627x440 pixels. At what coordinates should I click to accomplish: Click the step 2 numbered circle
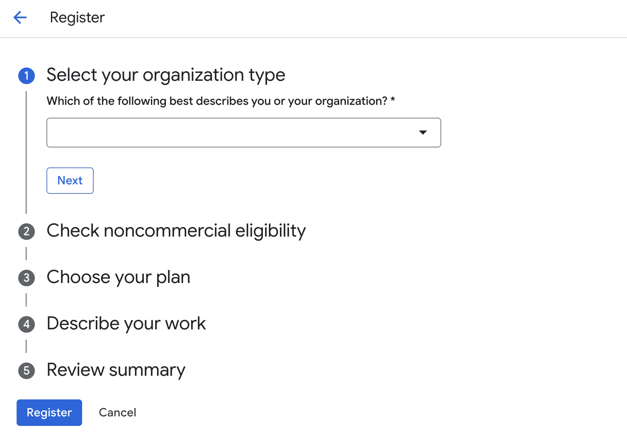(27, 231)
